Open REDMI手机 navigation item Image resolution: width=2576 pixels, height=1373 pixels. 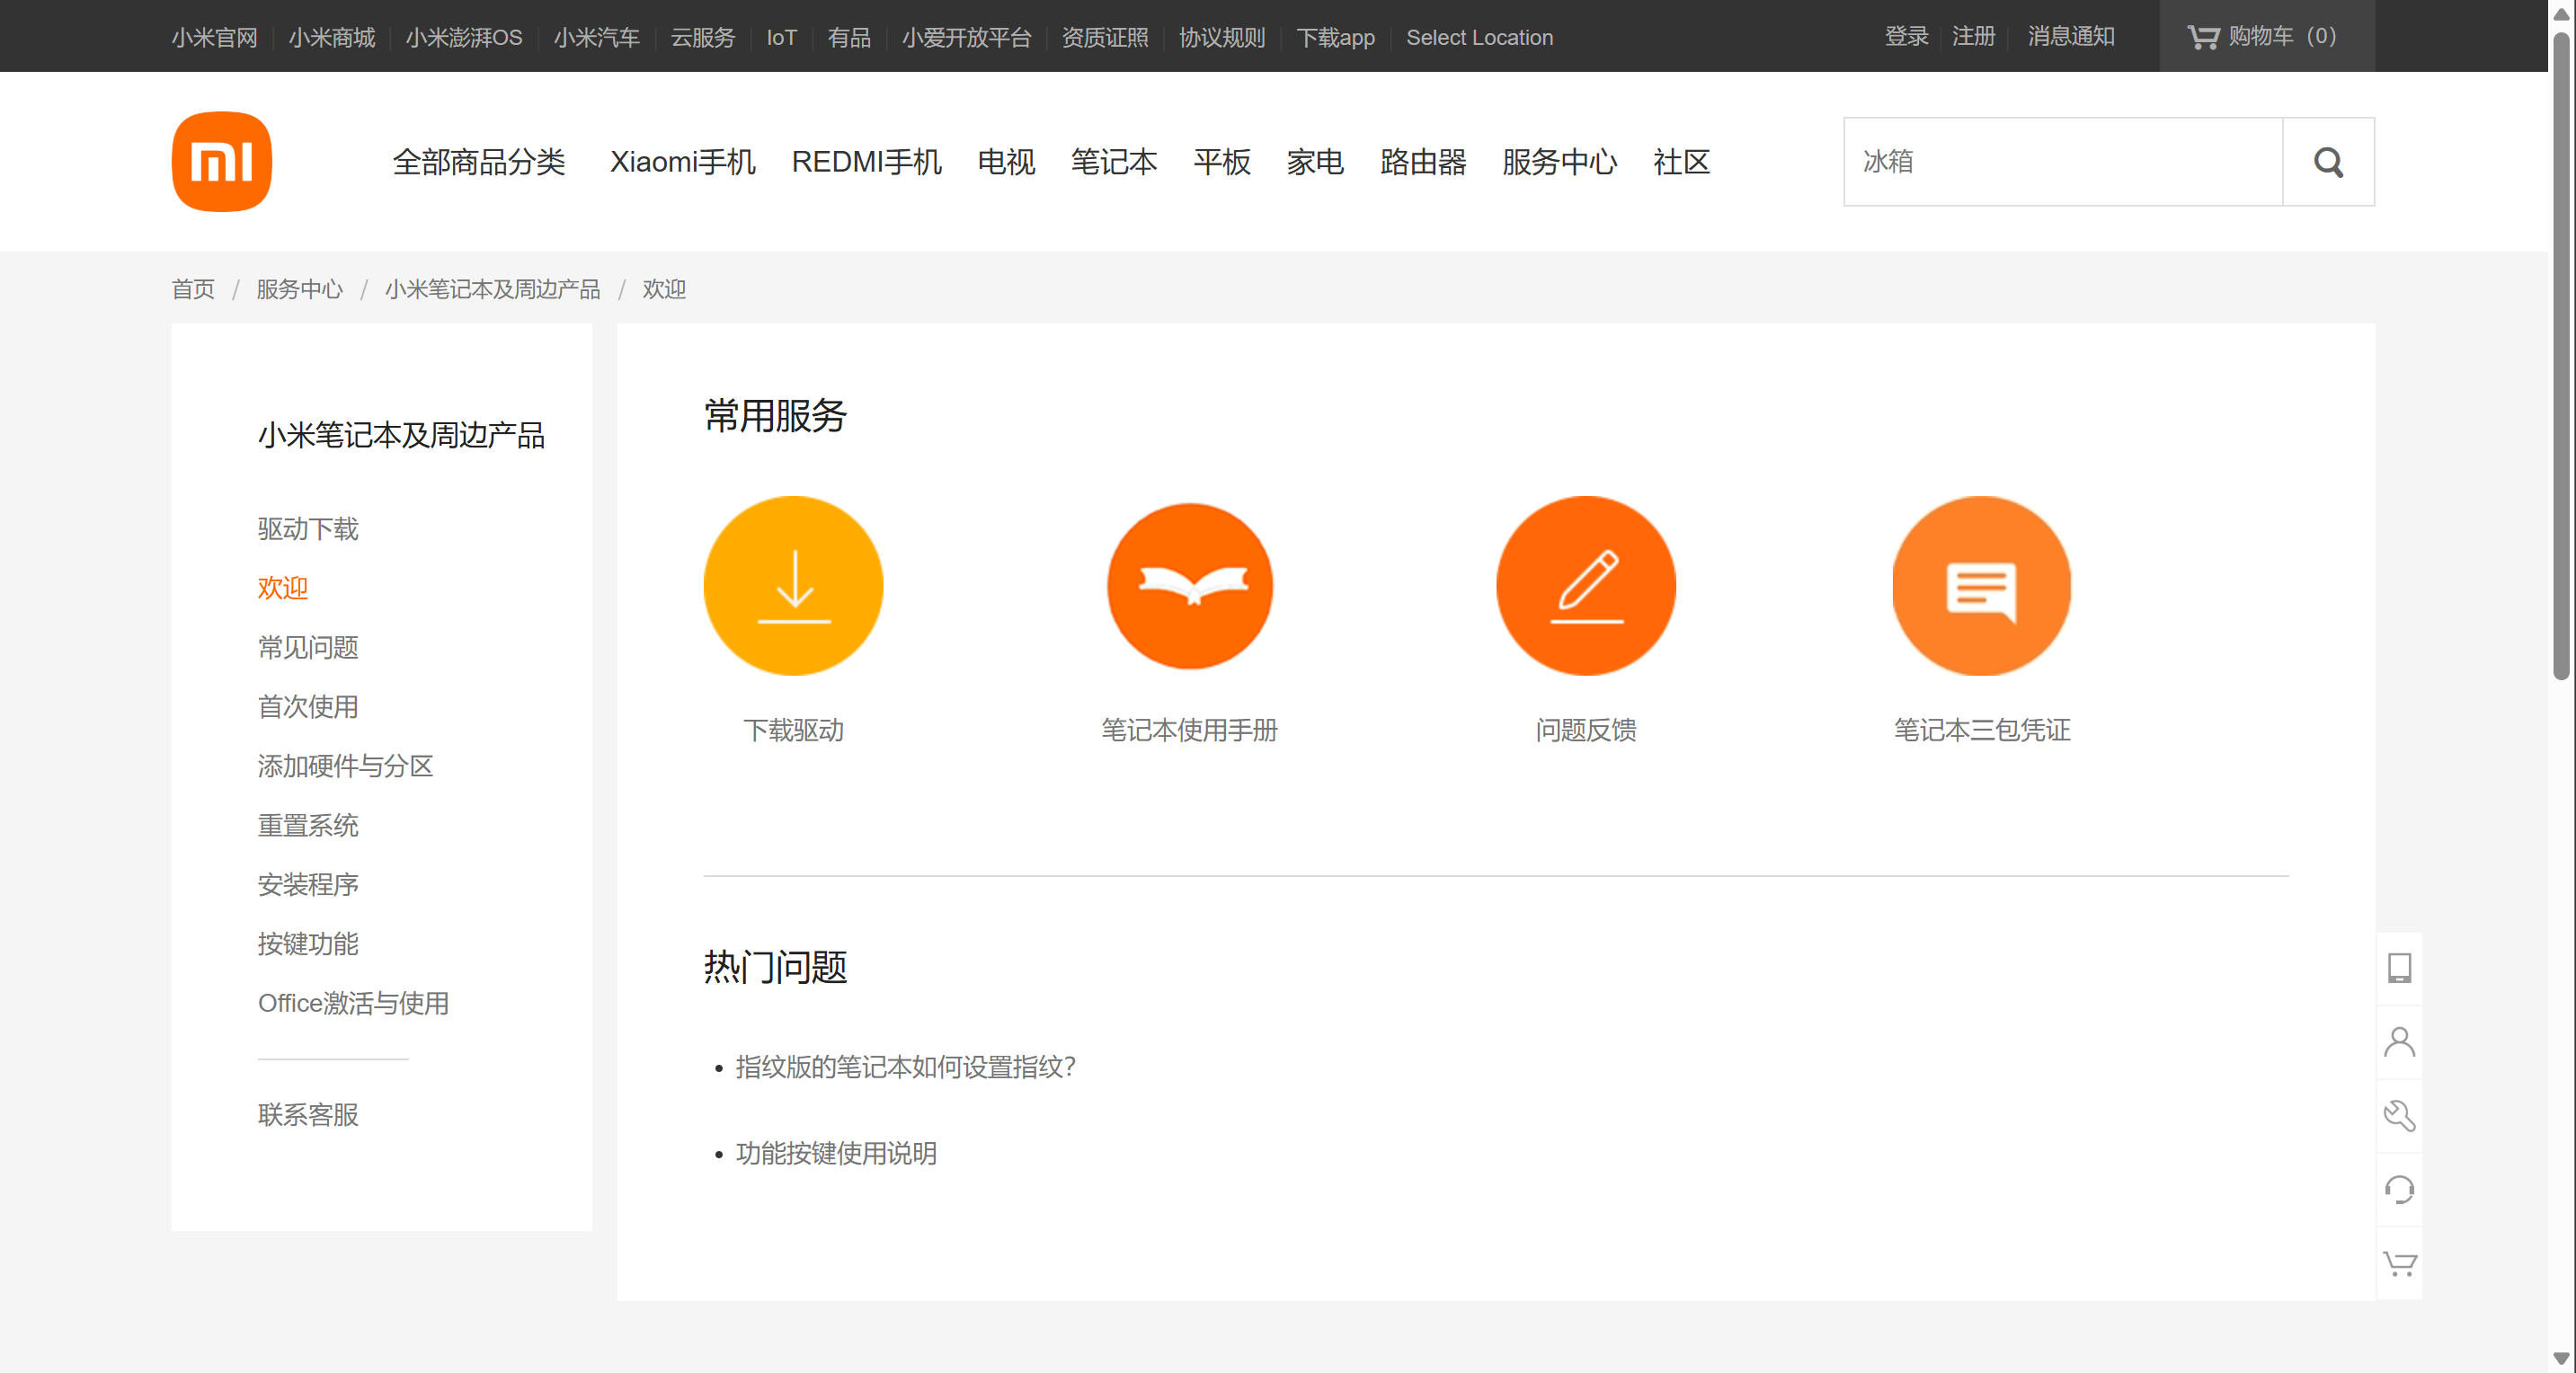[x=866, y=162]
